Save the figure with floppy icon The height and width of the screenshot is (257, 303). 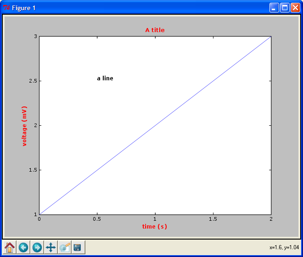78,247
